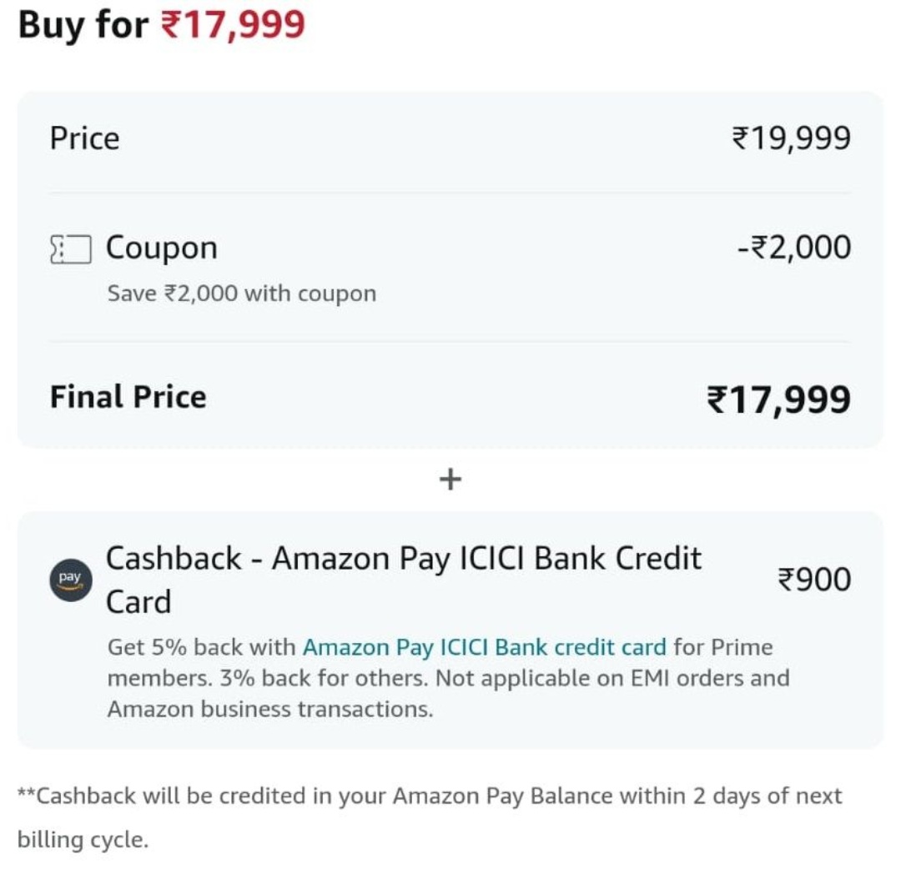The height and width of the screenshot is (884, 901).
Task: Click the "Get 5% back with" text
Action: (x=202, y=647)
